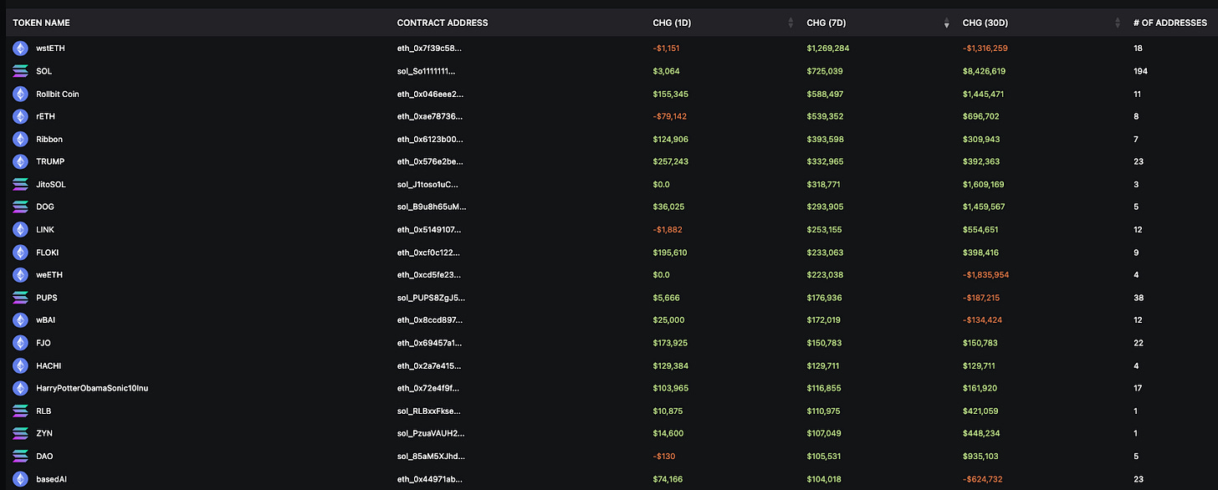The image size is (1218, 490).
Task: Open the wstETH token name
Action: click(x=50, y=48)
